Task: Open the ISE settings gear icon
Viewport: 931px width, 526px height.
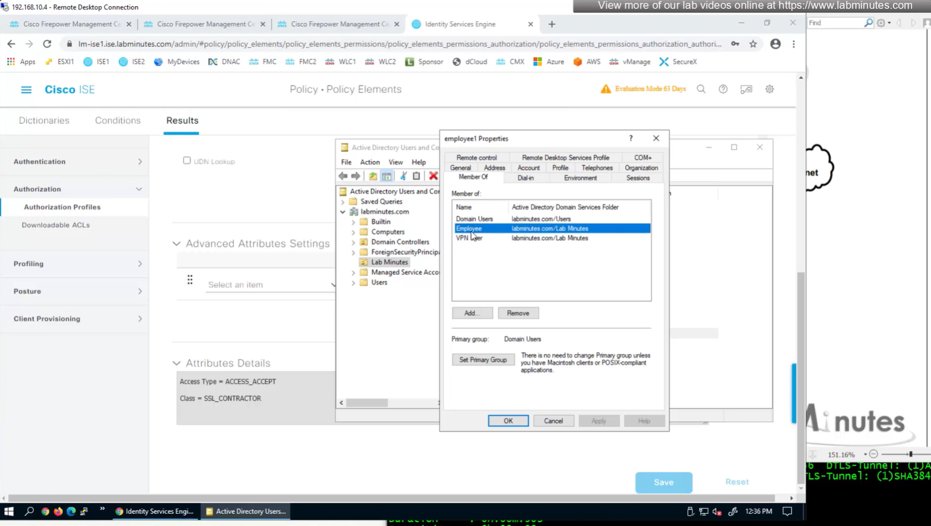Action: tap(770, 89)
